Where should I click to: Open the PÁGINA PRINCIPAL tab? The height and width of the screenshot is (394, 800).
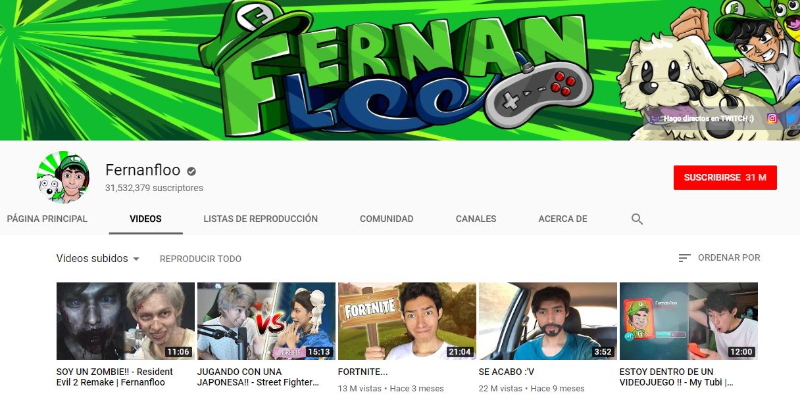[47, 219]
